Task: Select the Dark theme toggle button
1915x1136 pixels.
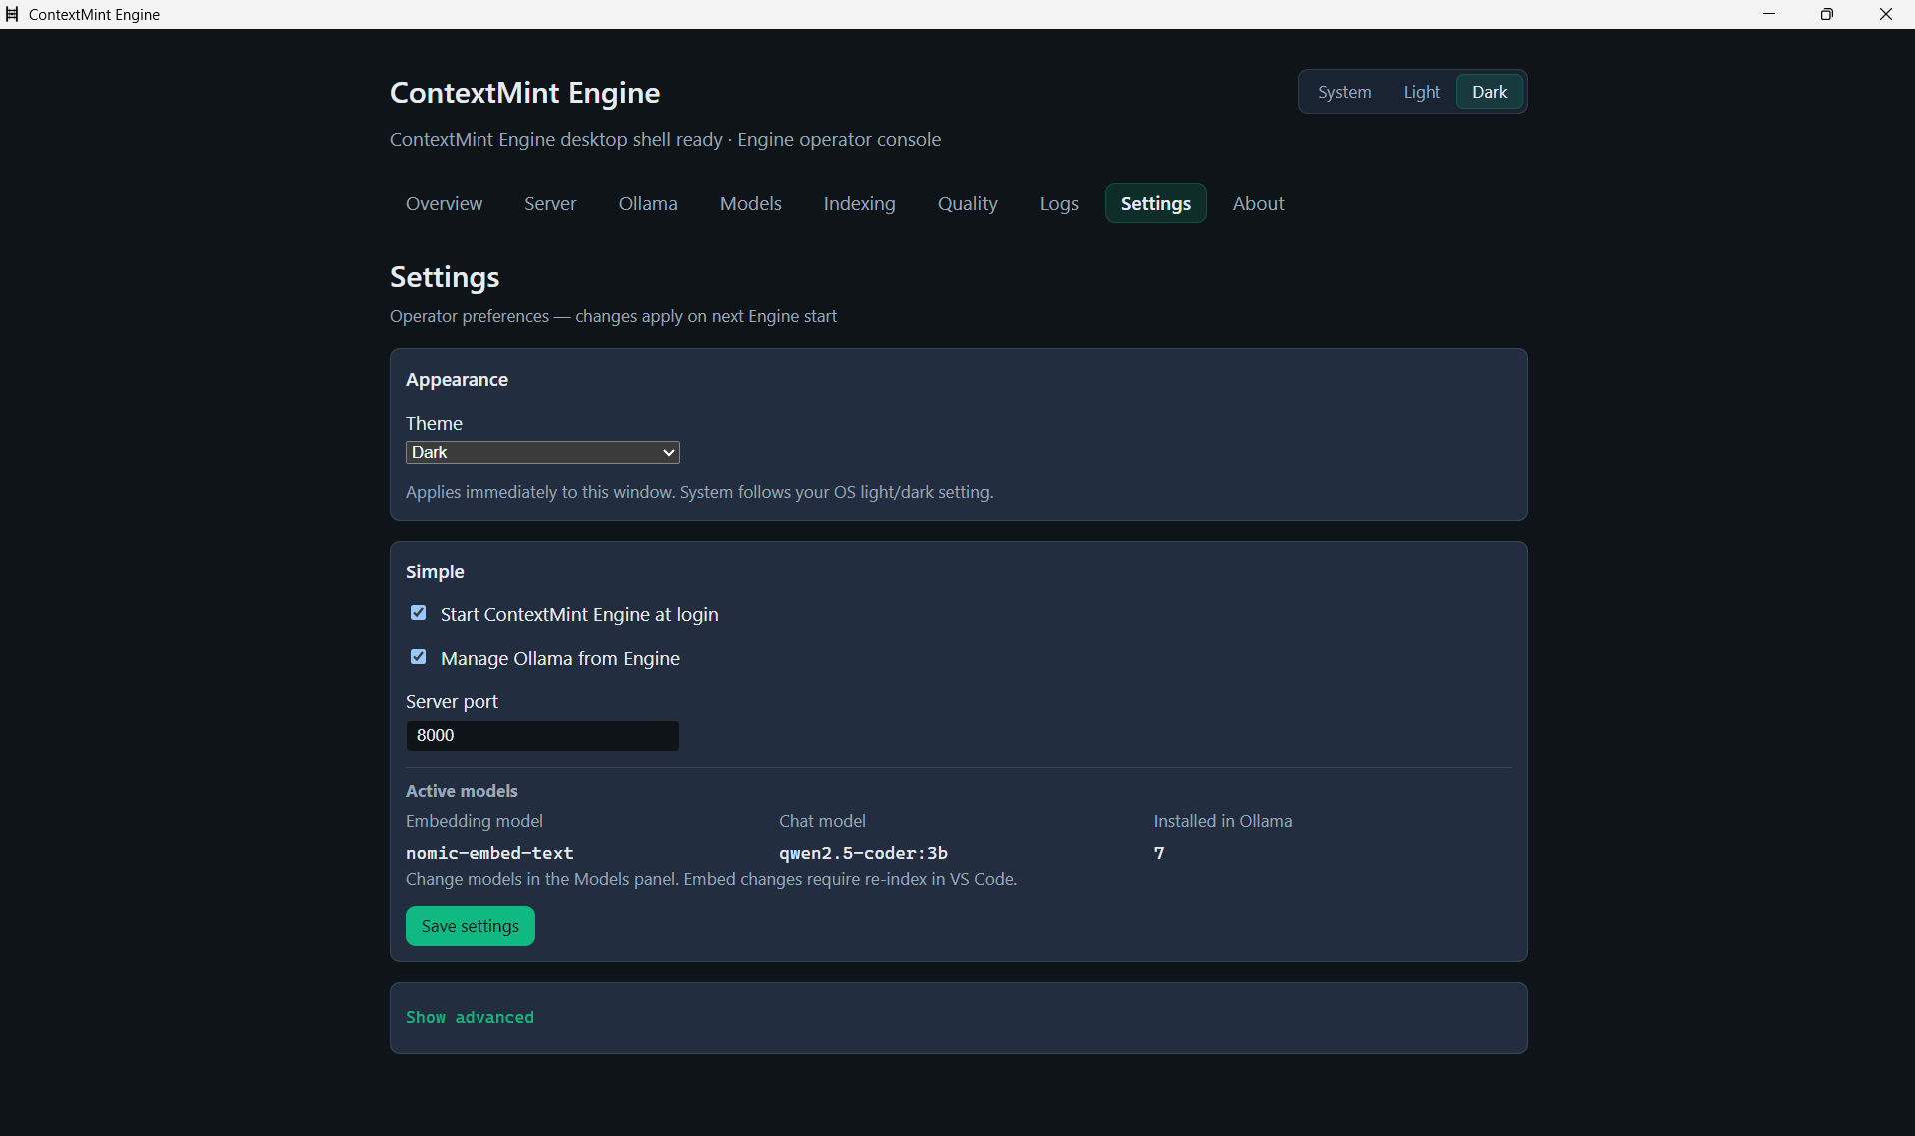Action: (x=1489, y=92)
